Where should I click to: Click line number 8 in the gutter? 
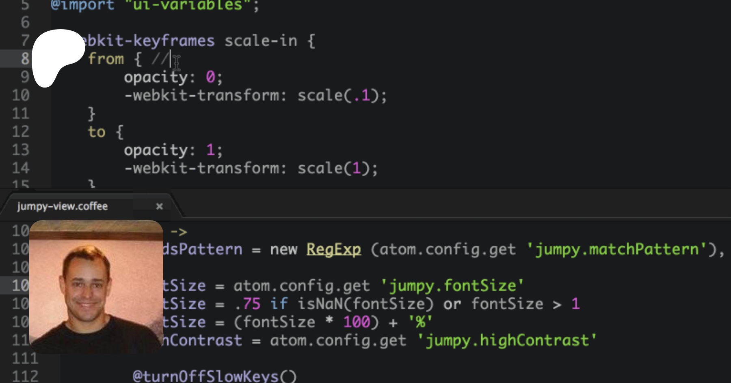point(25,59)
